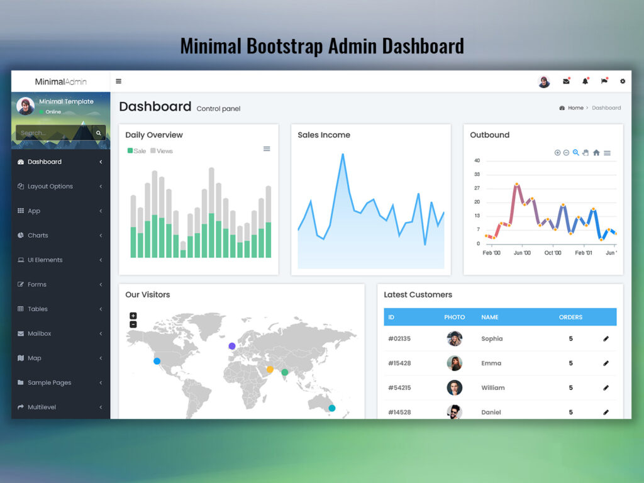644x483 pixels.
Task: Click the sidebar profile avatar
Action: click(x=25, y=106)
